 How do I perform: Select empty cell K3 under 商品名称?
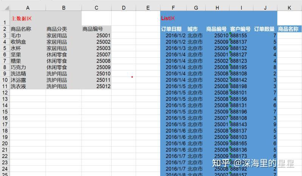pos(289,35)
